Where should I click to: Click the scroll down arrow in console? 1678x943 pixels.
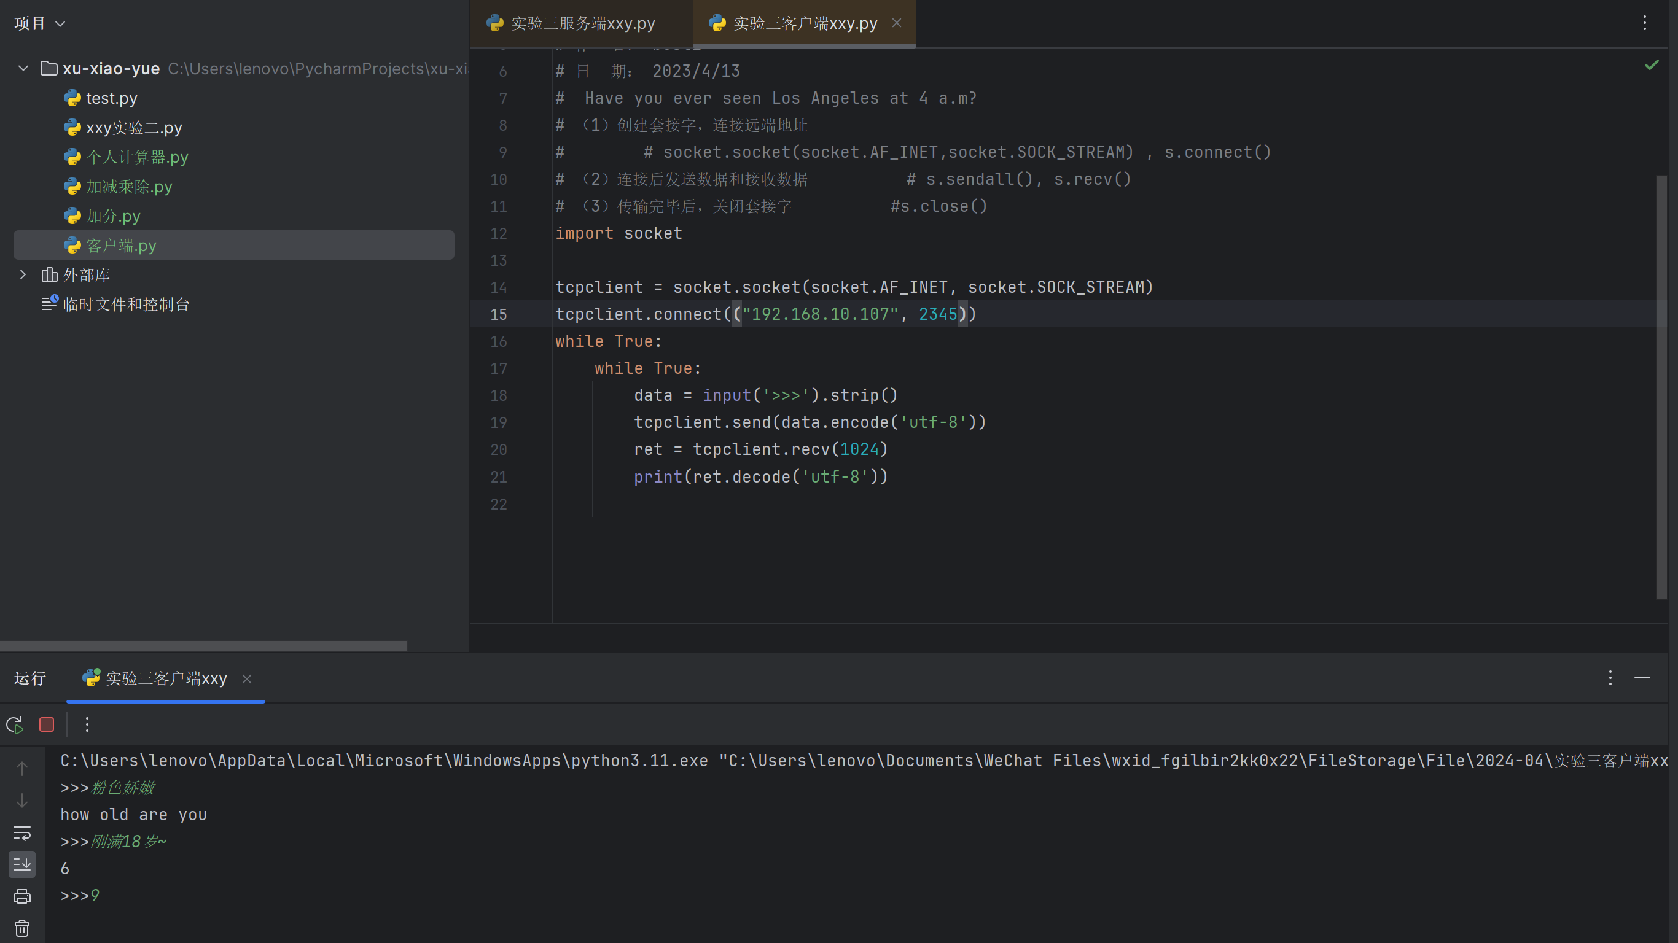pyautogui.click(x=21, y=801)
